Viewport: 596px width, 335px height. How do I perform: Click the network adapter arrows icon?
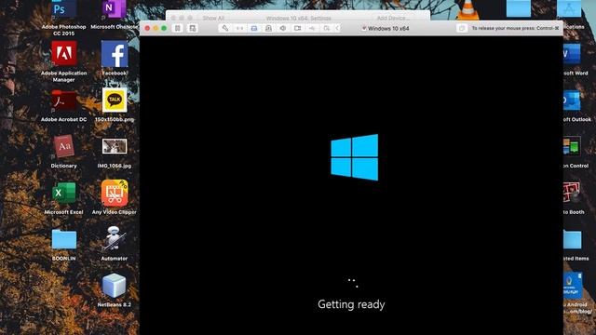tap(239, 28)
